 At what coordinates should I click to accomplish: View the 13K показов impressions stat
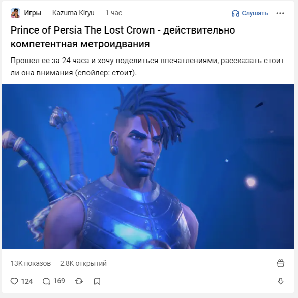point(31,263)
